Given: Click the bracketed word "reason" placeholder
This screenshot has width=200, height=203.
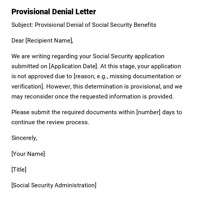Looking at the screenshot, I should [x=83, y=76].
